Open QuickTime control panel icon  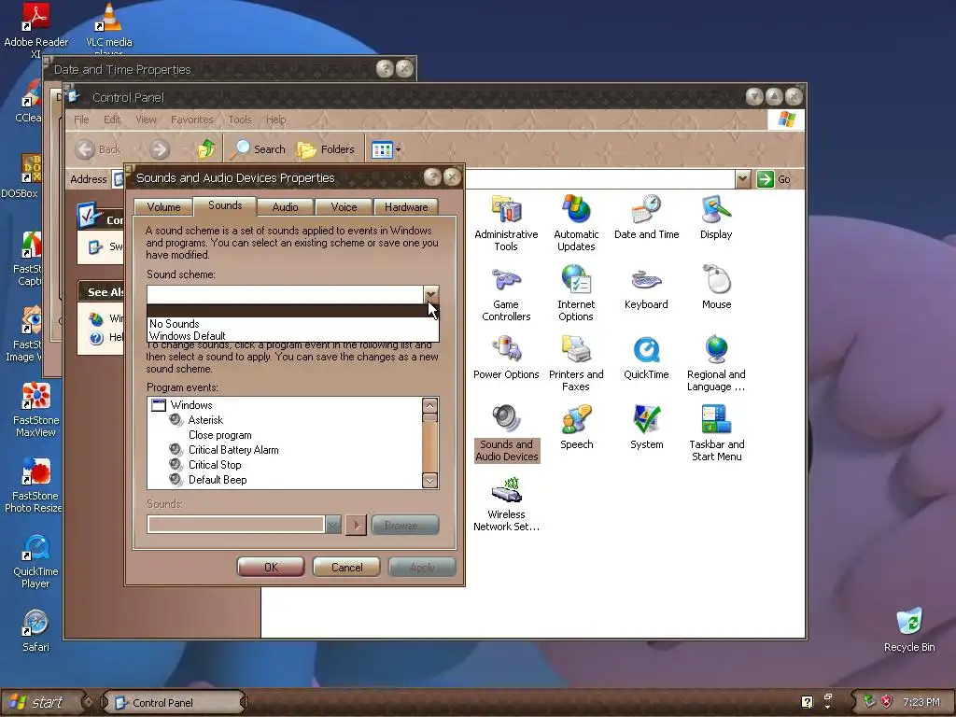click(x=646, y=358)
